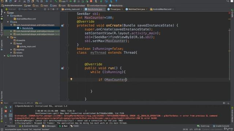Click the hide project panel icon
Screen dimensions: 234x131
click(58, 9)
